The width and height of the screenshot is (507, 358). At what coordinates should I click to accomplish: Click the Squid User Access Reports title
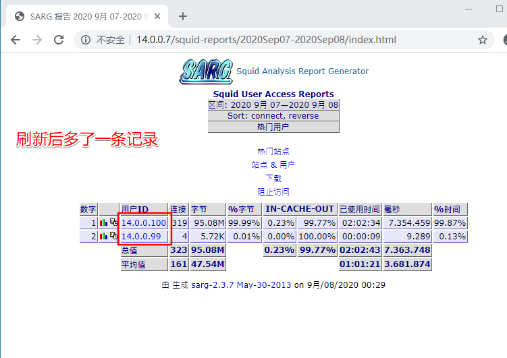pyautogui.click(x=273, y=94)
